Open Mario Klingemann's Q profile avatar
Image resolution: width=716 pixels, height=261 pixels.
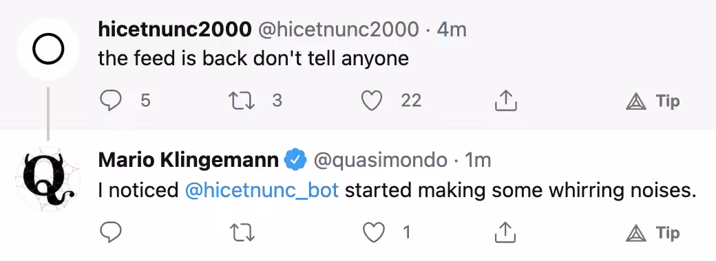click(48, 179)
